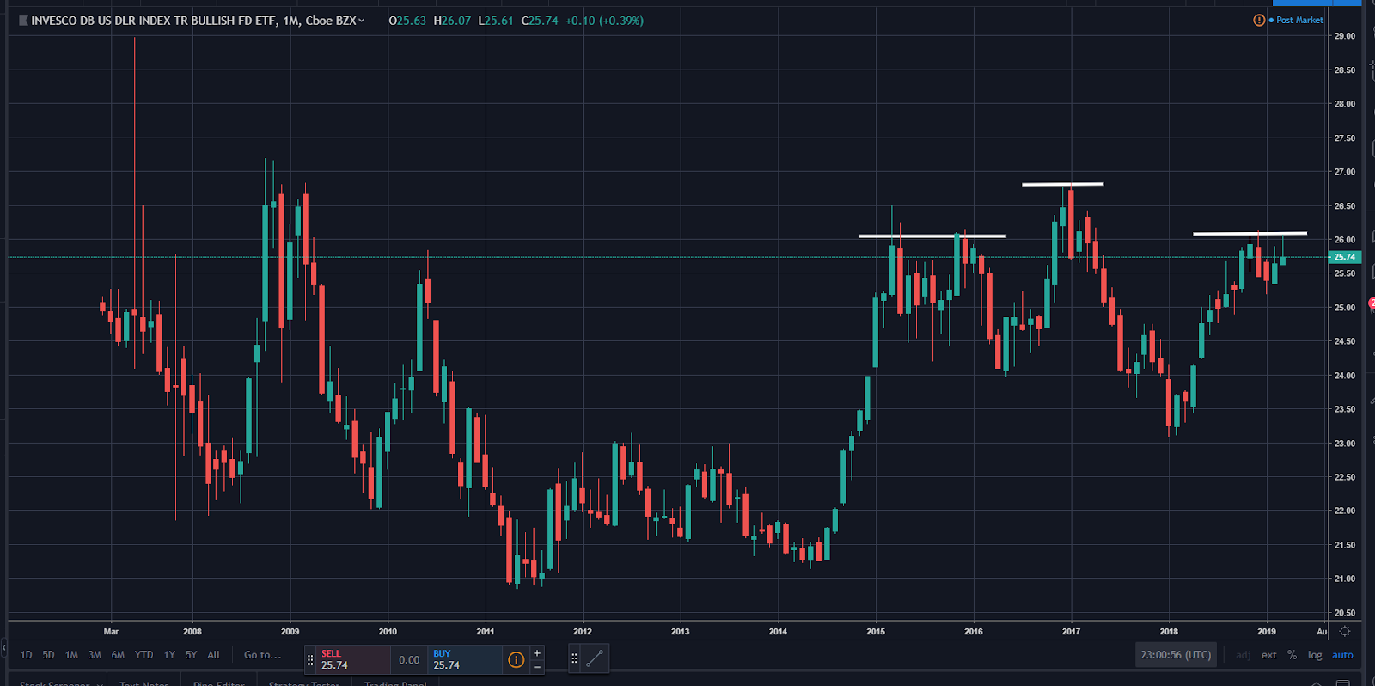Expand the left sidebar arrow
This screenshot has width=1375, height=686.
pyautogui.click(x=4, y=646)
